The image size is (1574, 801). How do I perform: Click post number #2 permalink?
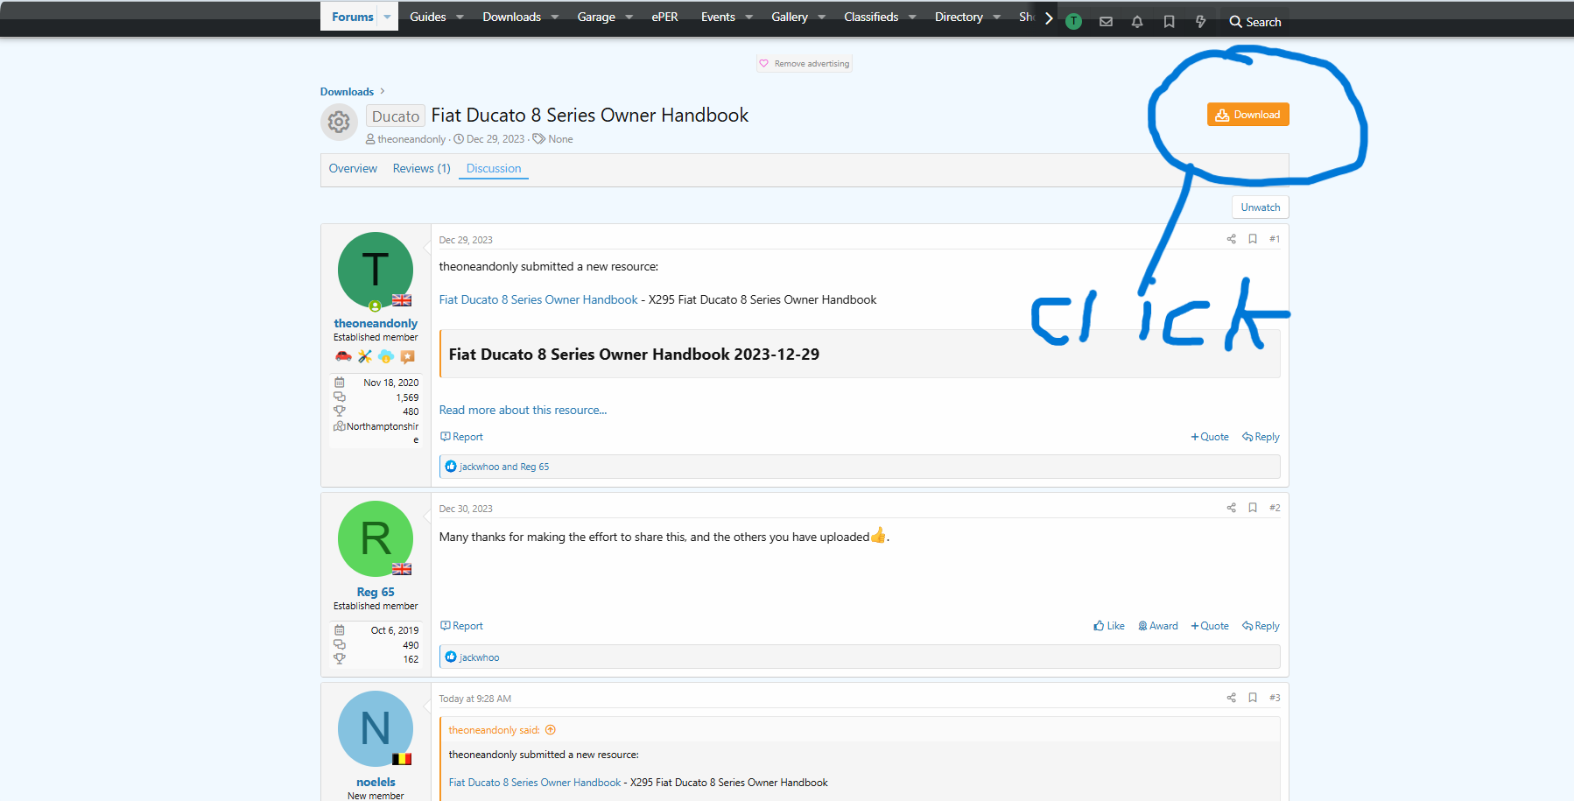coord(1275,508)
